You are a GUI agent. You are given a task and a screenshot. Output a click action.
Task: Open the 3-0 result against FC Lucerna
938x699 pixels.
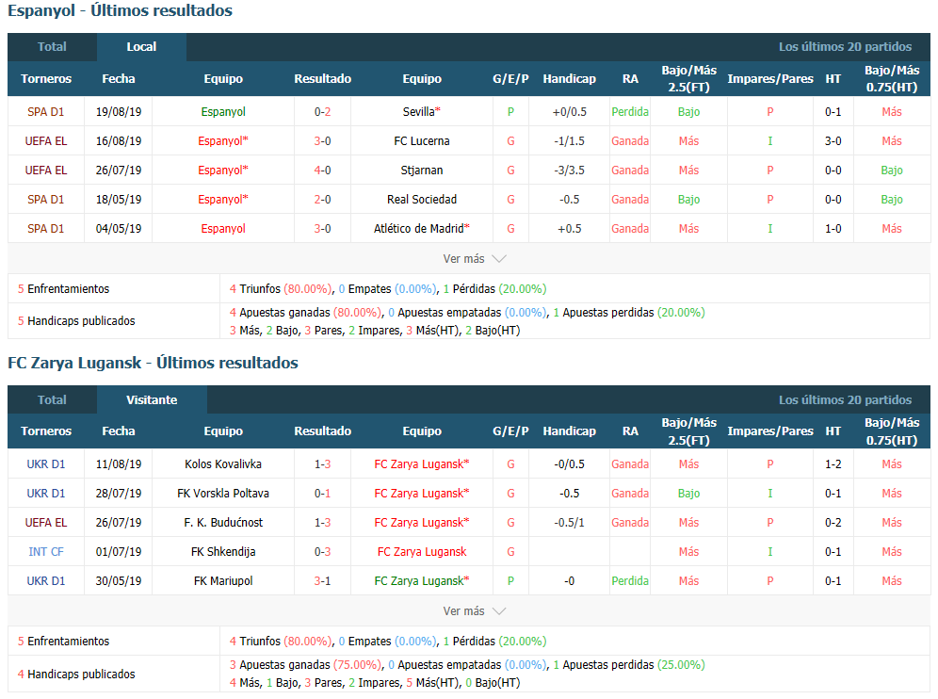click(322, 141)
